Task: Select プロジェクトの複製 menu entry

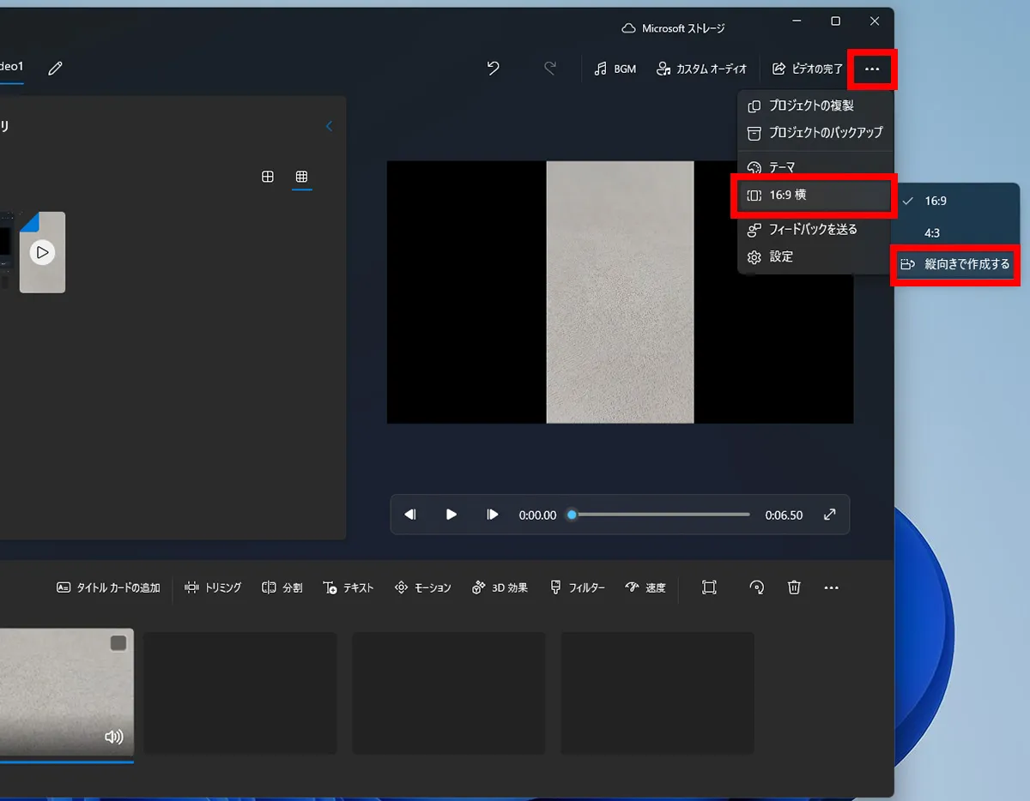Action: [x=810, y=105]
